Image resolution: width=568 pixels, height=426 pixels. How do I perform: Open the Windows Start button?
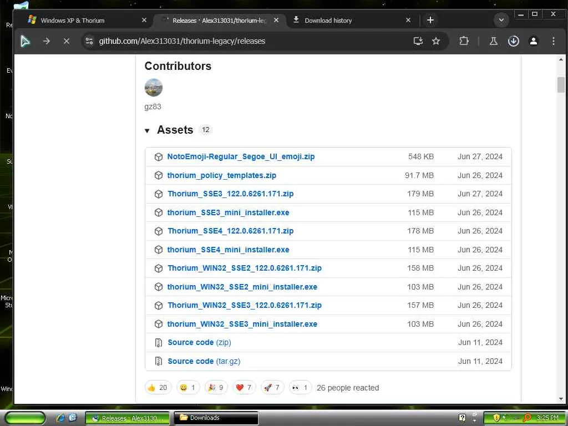pyautogui.click(x=26, y=418)
